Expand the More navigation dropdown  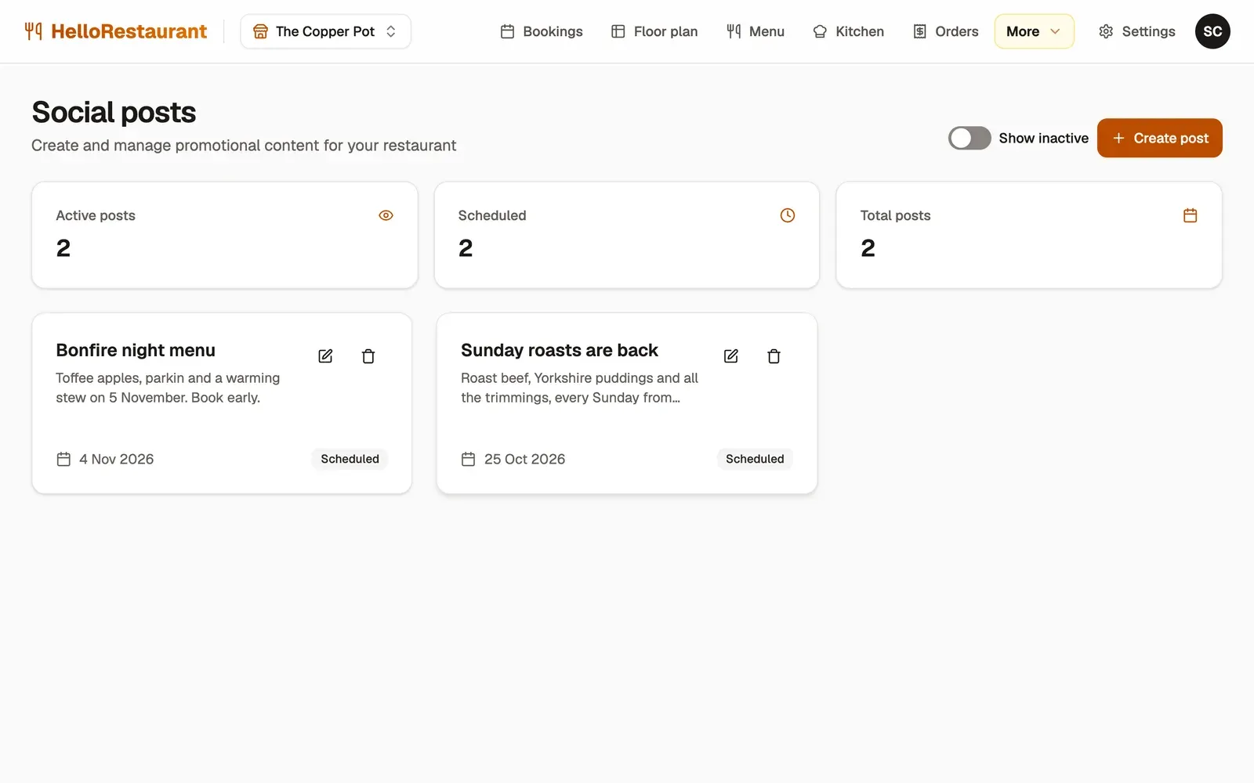(1034, 31)
